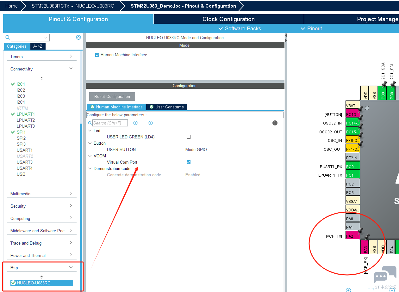Open the User Constants tab
The image size is (399, 292).
(167, 107)
